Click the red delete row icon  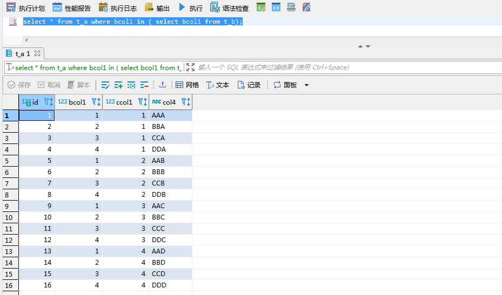click(144, 85)
